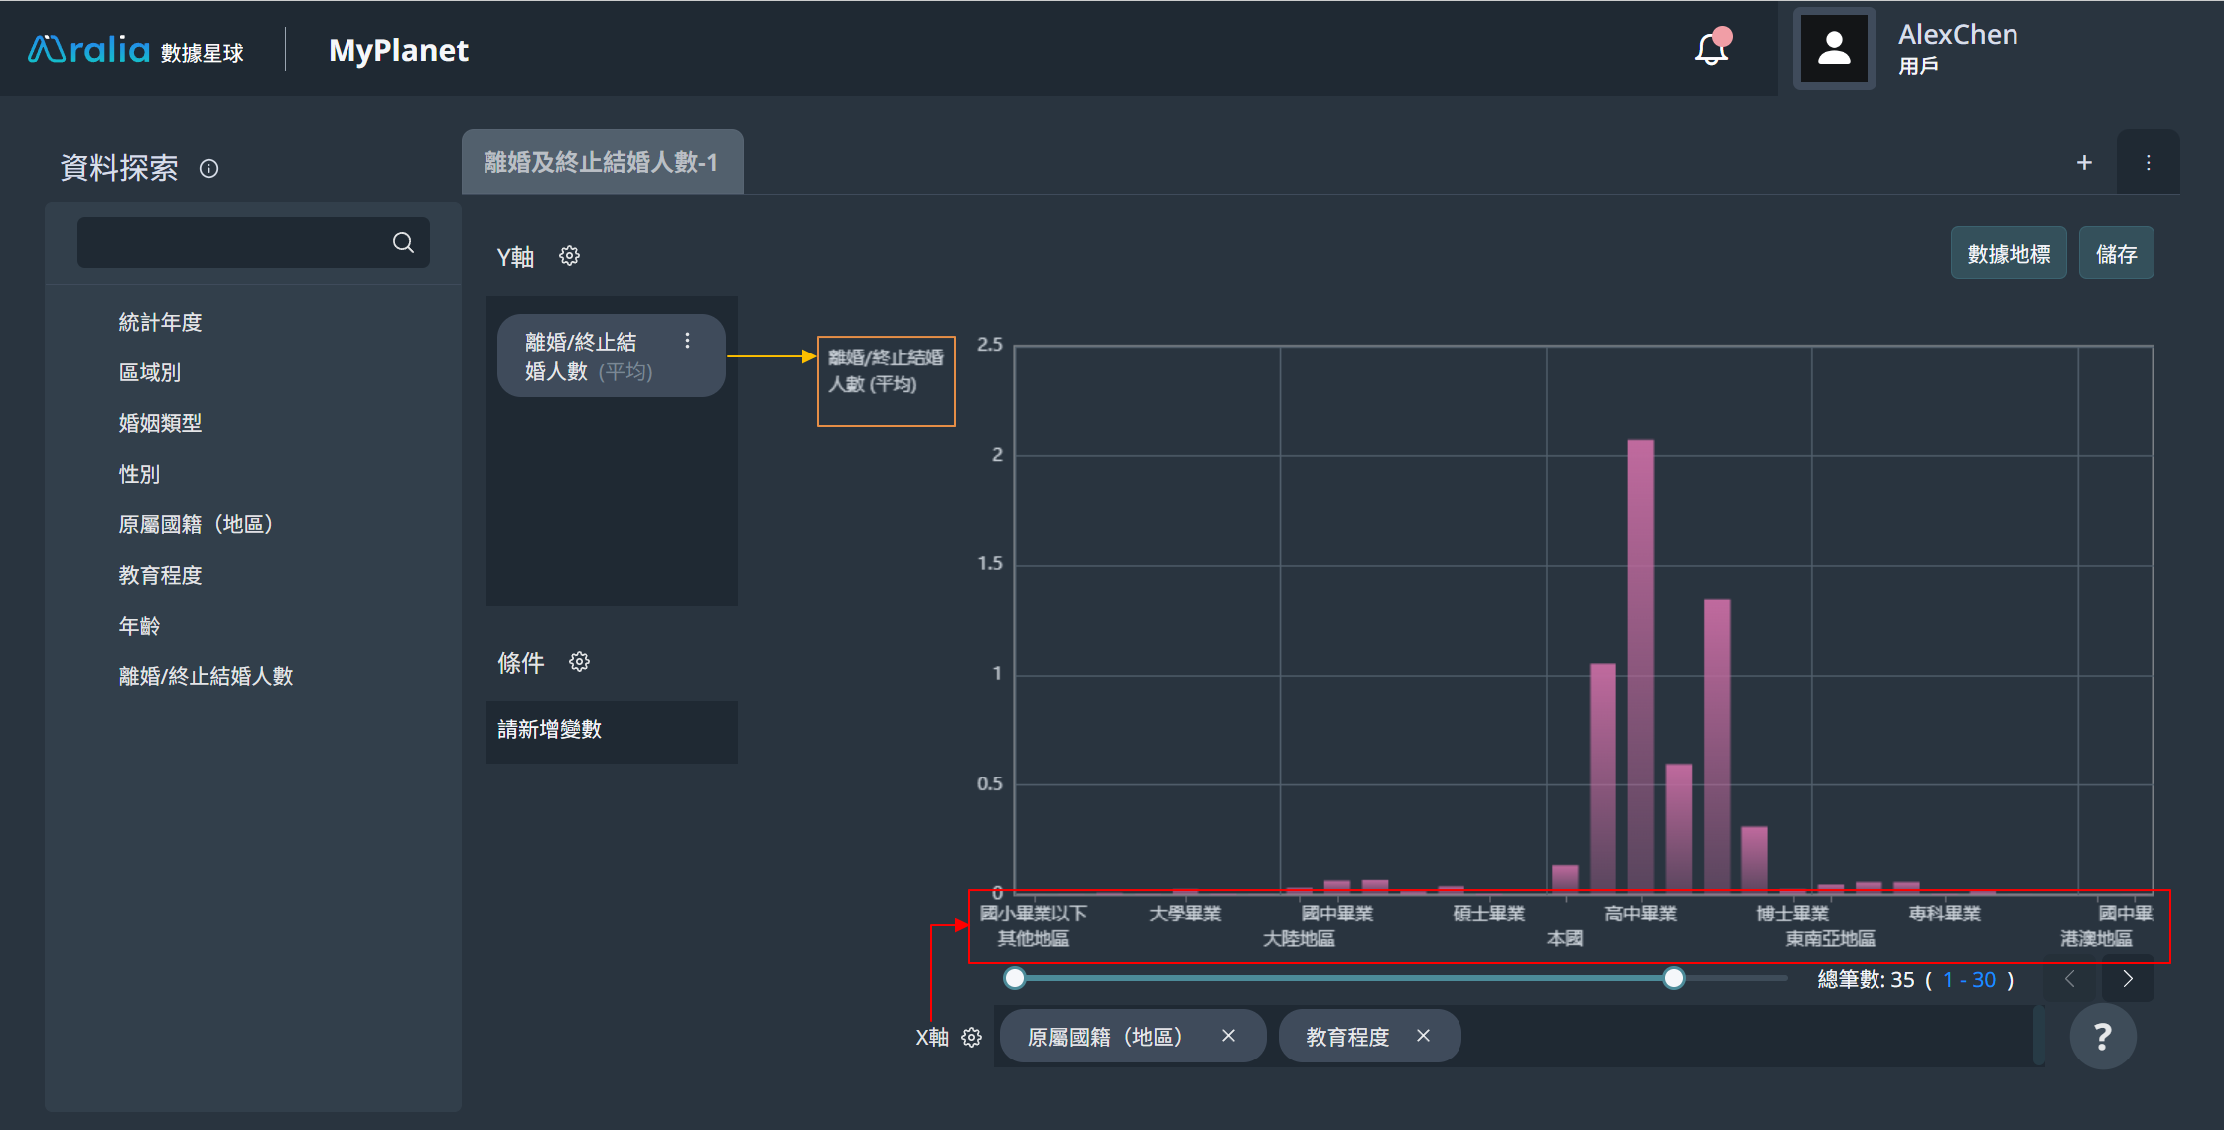Click the 數據地標 button
This screenshot has height=1130, width=2224.
[x=2009, y=254]
